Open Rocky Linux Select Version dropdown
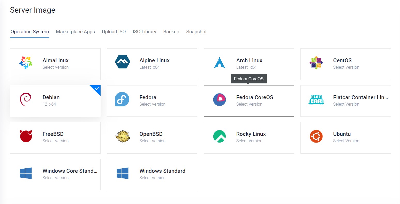The height and width of the screenshot is (204, 400). (x=249, y=141)
